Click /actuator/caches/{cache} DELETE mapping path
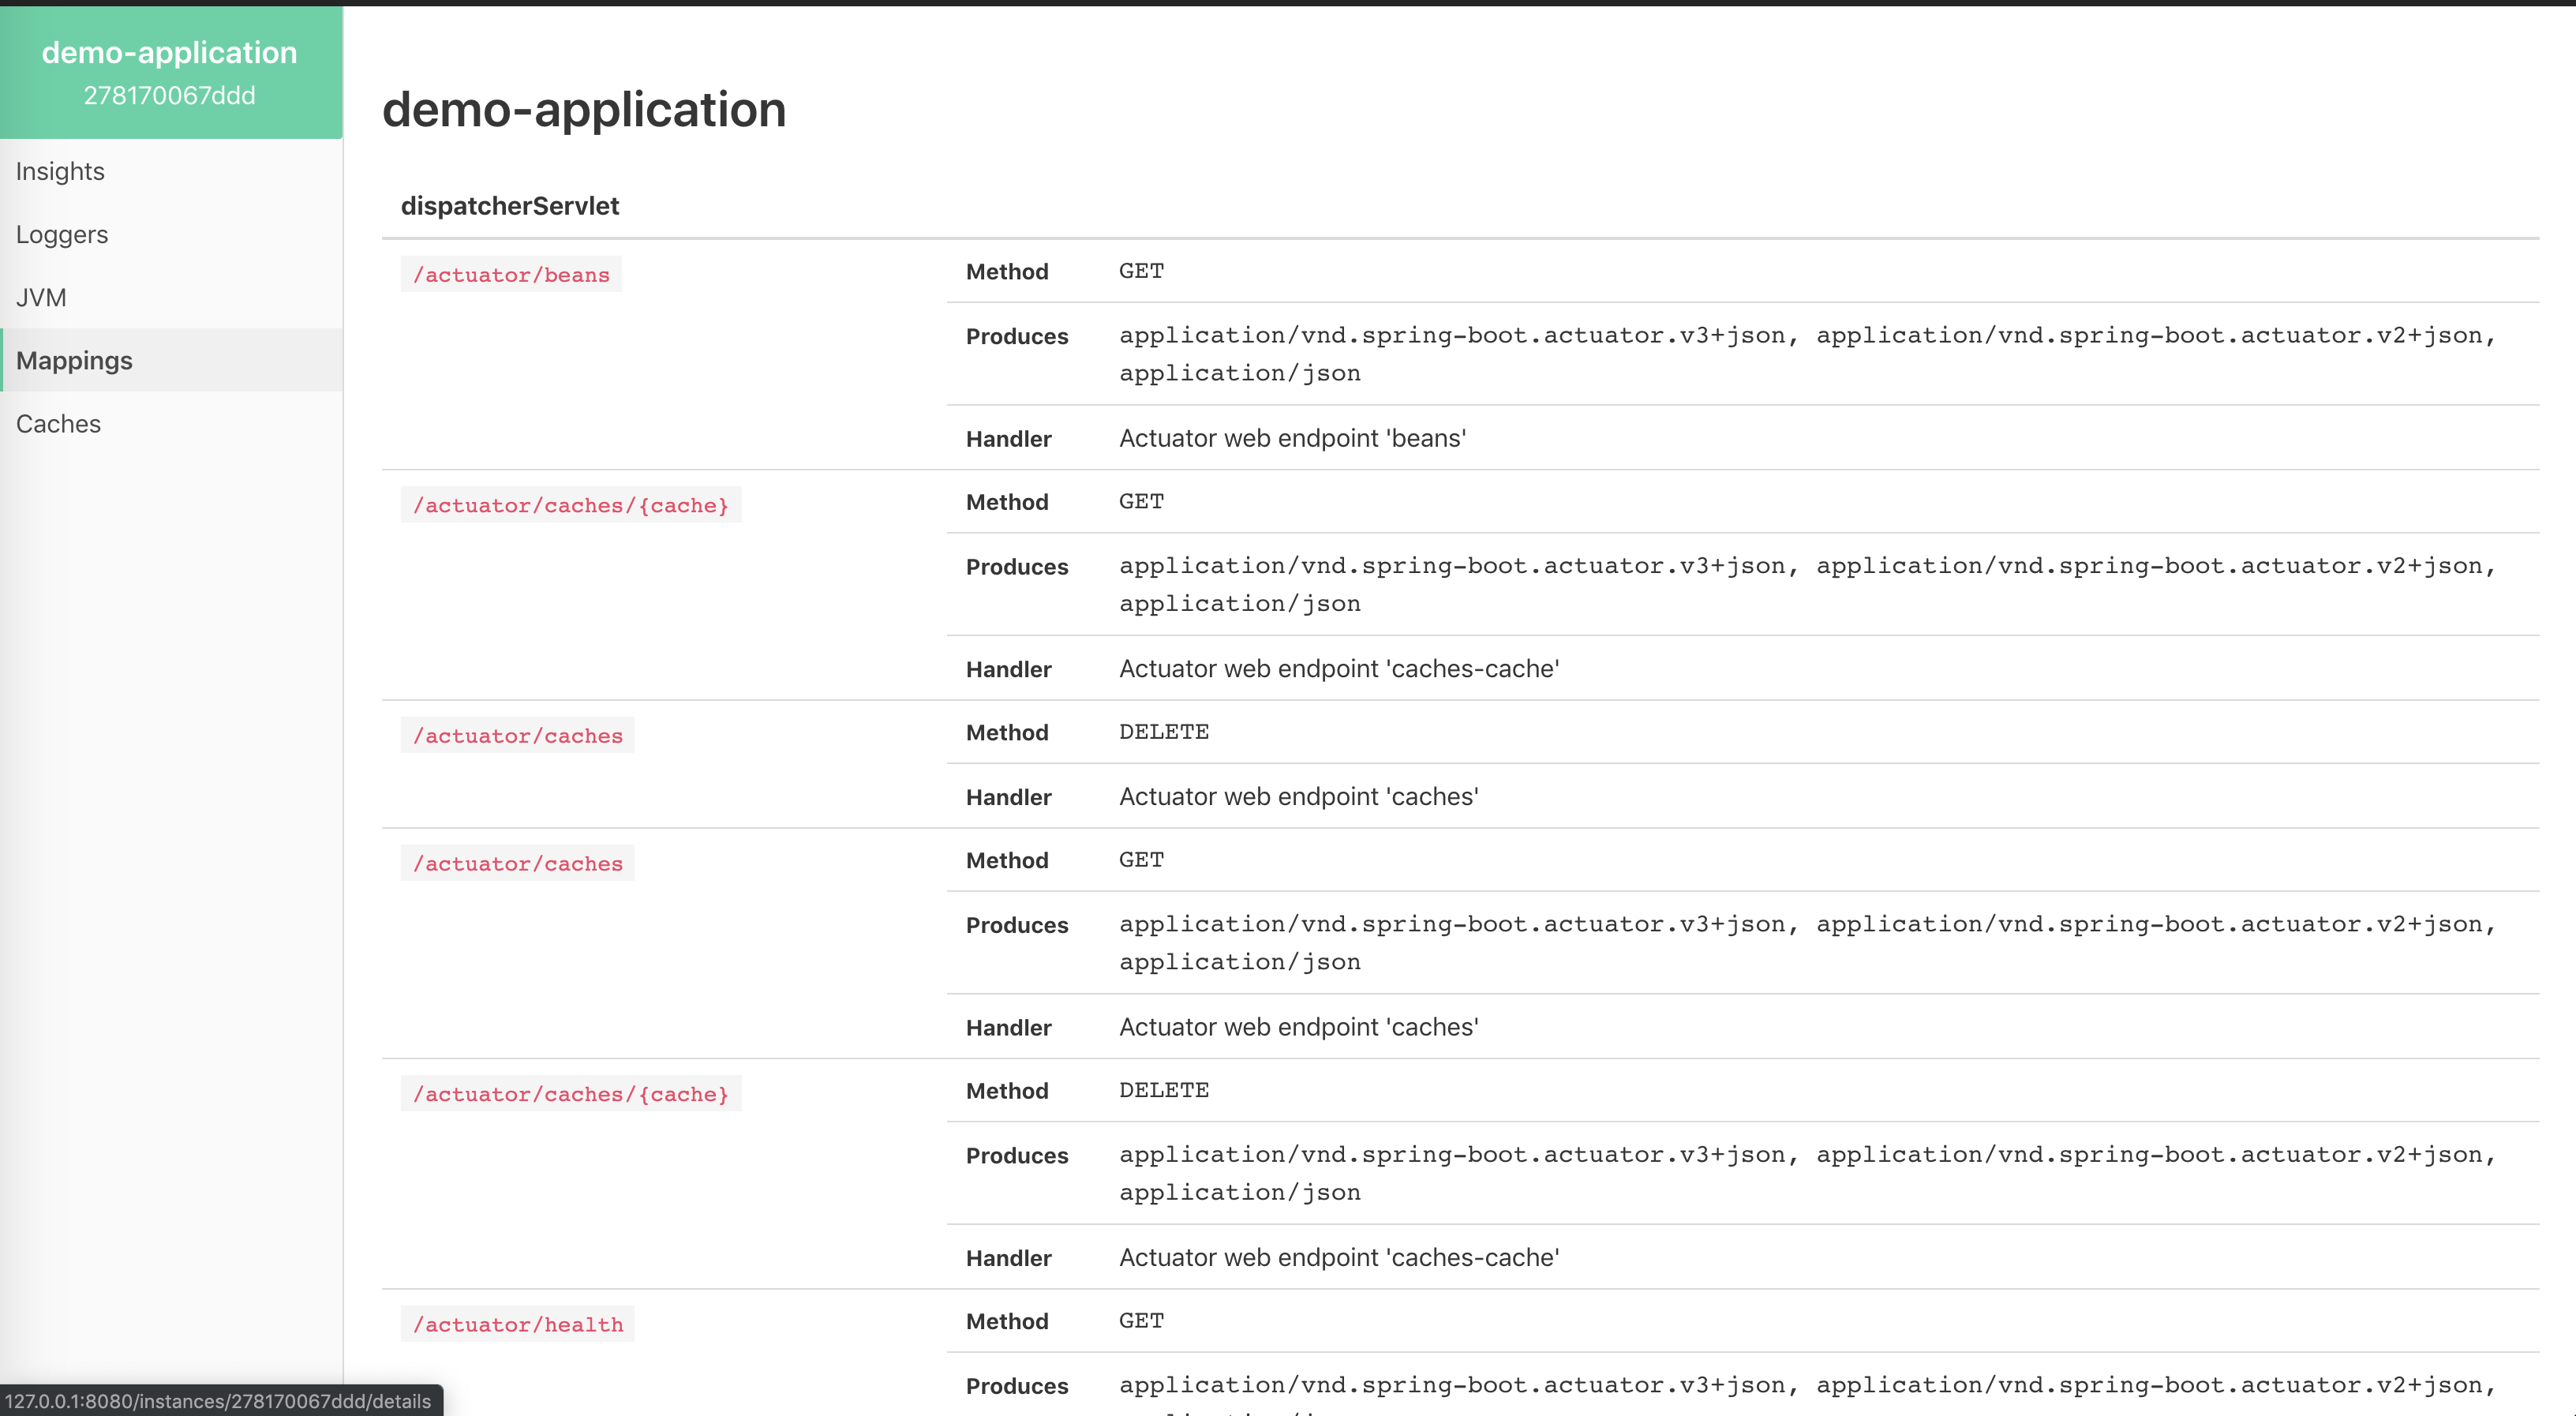2576x1416 pixels. point(570,1094)
